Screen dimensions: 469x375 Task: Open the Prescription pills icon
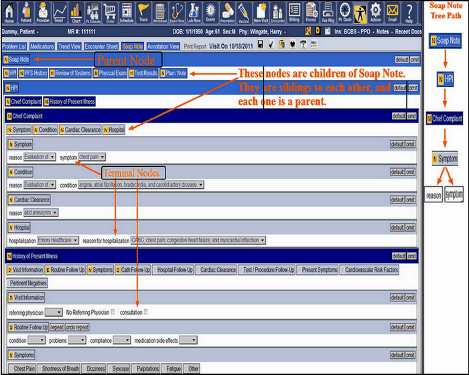coord(227,12)
